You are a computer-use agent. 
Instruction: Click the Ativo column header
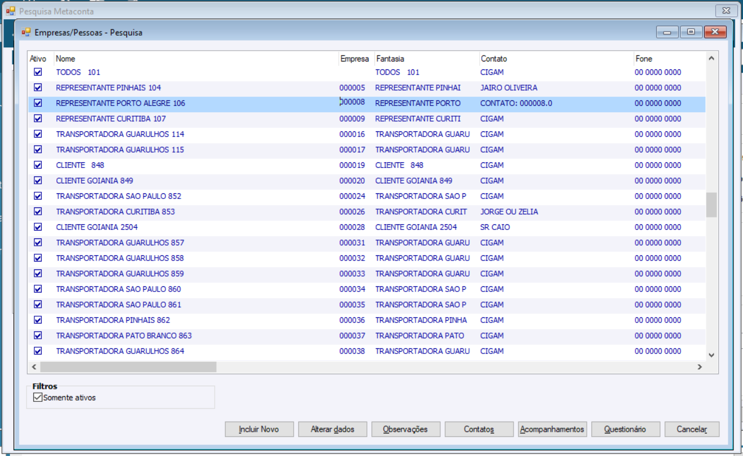[x=41, y=59]
